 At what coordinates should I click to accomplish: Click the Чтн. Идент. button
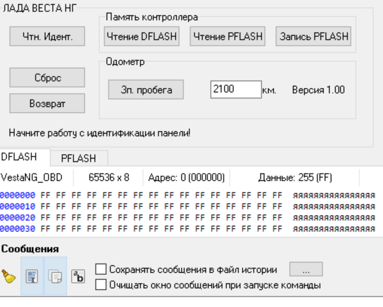tap(47, 37)
